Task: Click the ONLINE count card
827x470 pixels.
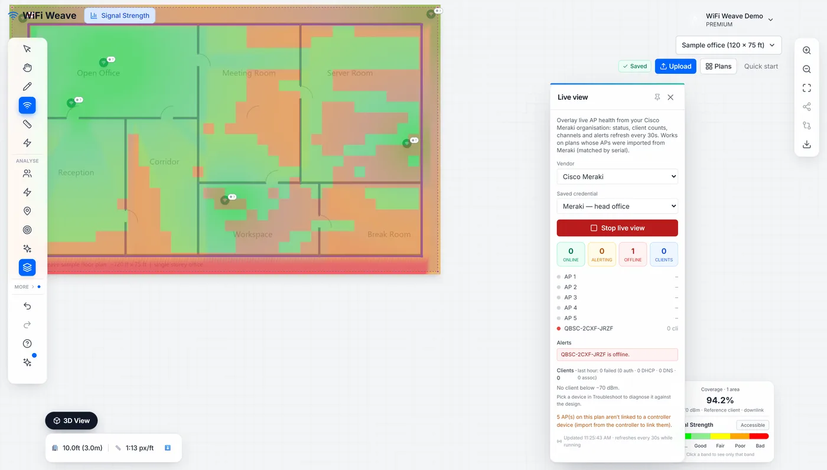Action: [x=571, y=254]
